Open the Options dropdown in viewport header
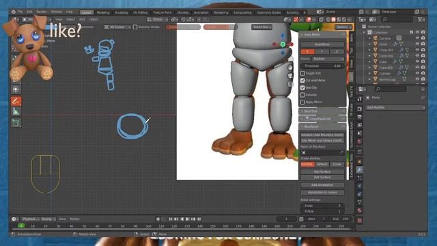This screenshot has height=246, width=437. [343, 27]
